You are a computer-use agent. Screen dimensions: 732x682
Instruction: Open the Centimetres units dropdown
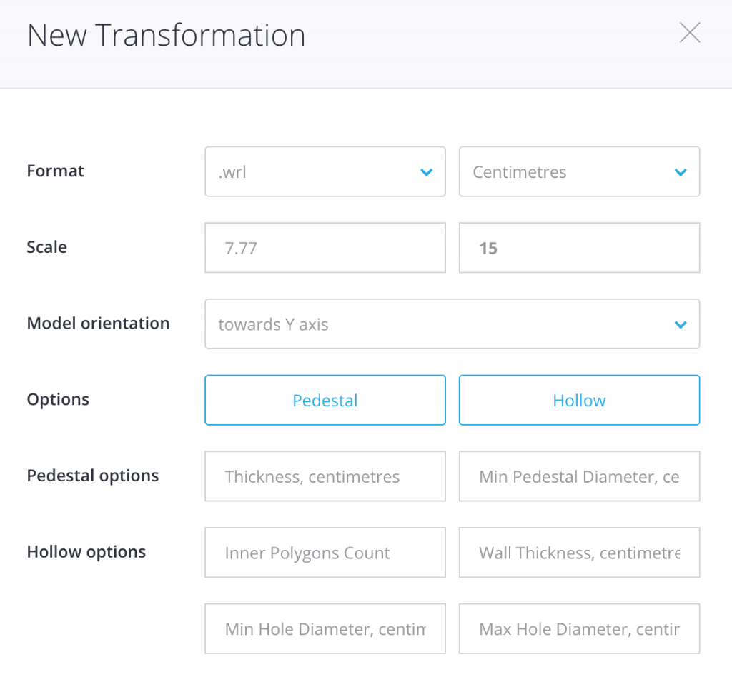578,171
